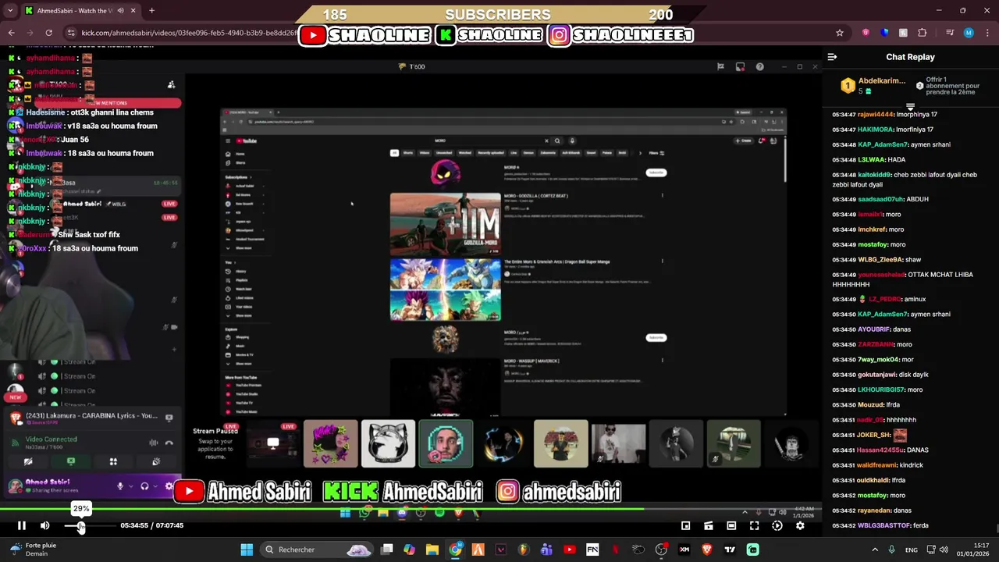
Task: Open saadsaad07uh chat profile
Action: pos(881,200)
